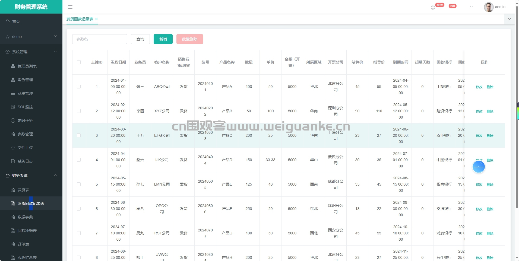Collapse the 系统管理 menu group

pos(31,52)
